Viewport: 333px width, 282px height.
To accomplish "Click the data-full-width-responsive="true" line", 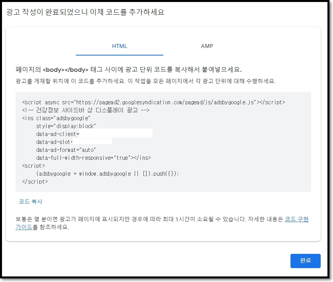I will point(93,158).
